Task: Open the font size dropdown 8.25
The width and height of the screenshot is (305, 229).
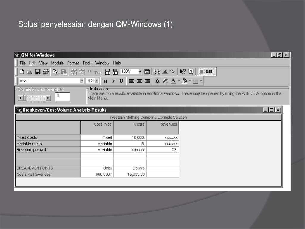Action: coord(97,81)
